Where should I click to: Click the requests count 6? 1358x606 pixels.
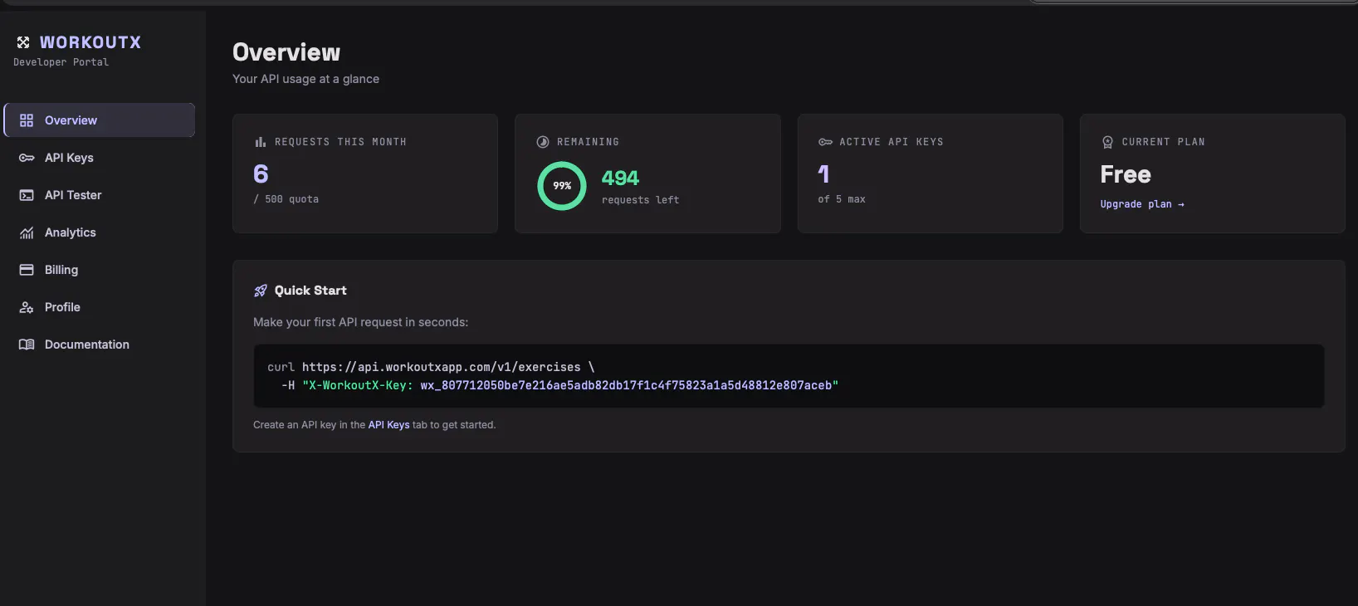coord(261,174)
